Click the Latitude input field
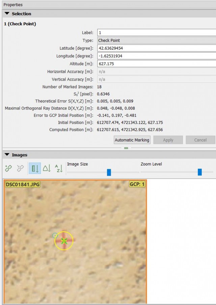 [x=157, y=48]
